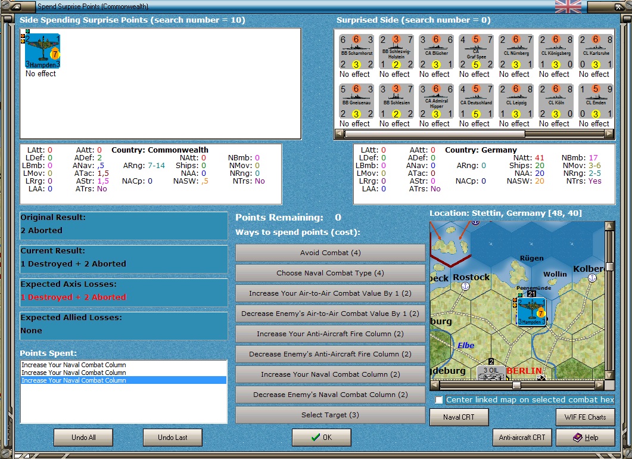This screenshot has width=632, height=459.
Task: Click right arrow of ship list scrollbar
Action: pyautogui.click(x=609, y=134)
